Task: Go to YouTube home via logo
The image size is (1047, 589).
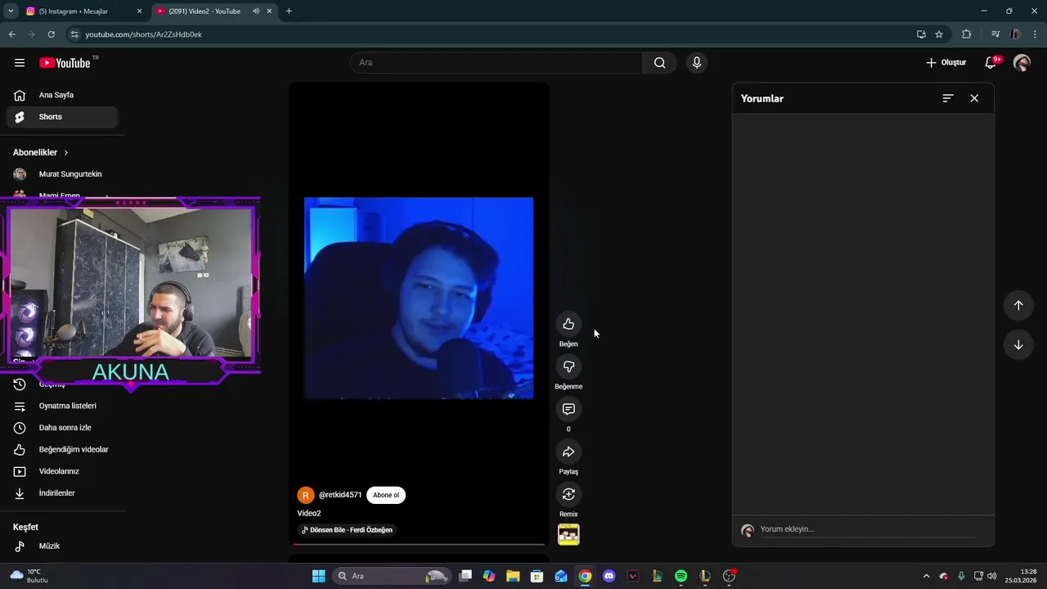Action: tap(65, 63)
